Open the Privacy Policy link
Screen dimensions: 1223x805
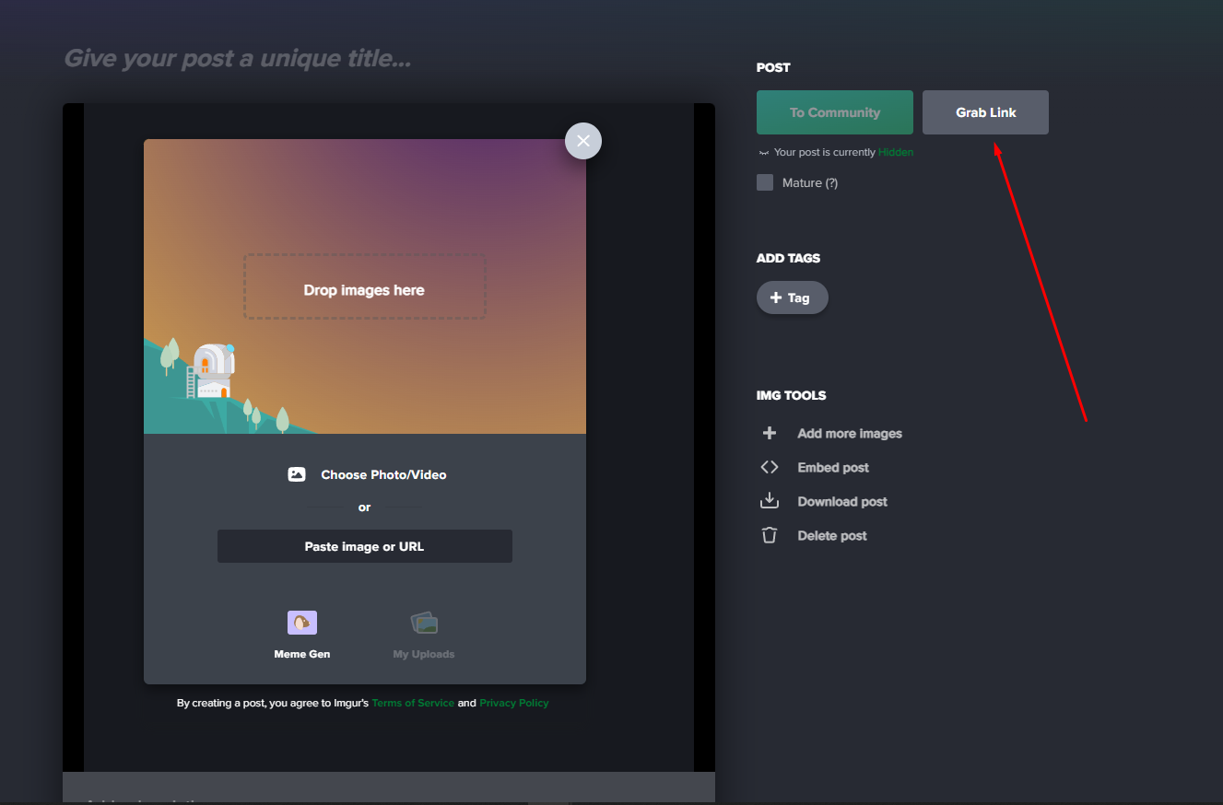[x=513, y=703]
